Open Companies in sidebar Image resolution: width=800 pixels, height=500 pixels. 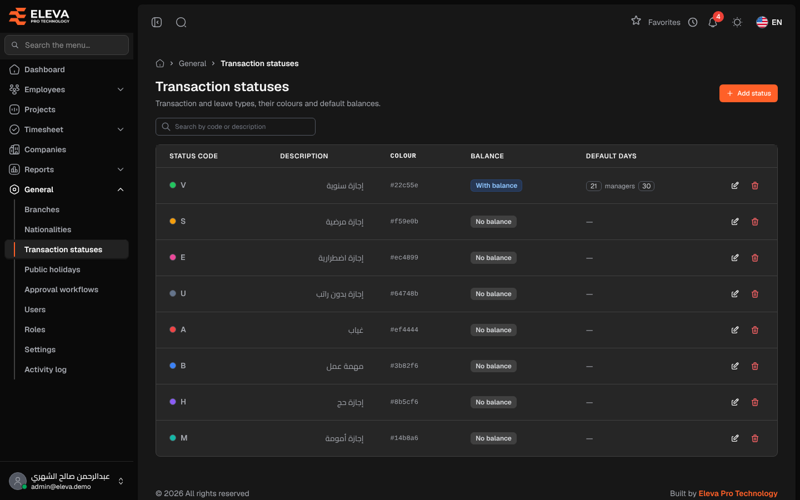(x=67, y=149)
